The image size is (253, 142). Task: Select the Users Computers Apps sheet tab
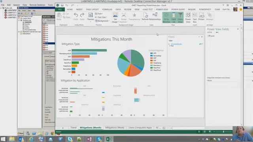[140, 128]
